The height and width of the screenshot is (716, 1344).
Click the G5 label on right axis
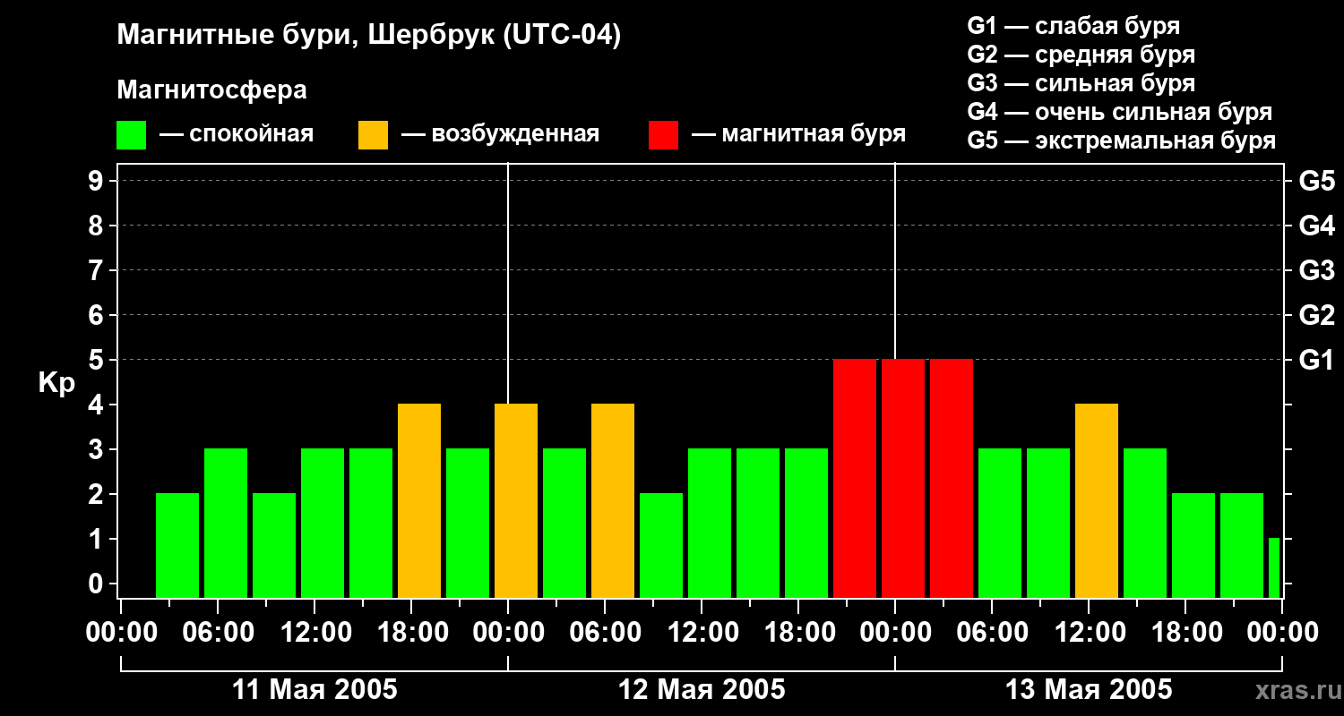point(1316,181)
